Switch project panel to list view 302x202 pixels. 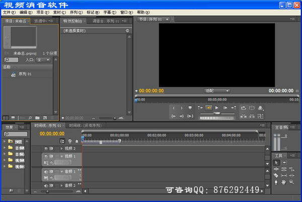pos(6,118)
